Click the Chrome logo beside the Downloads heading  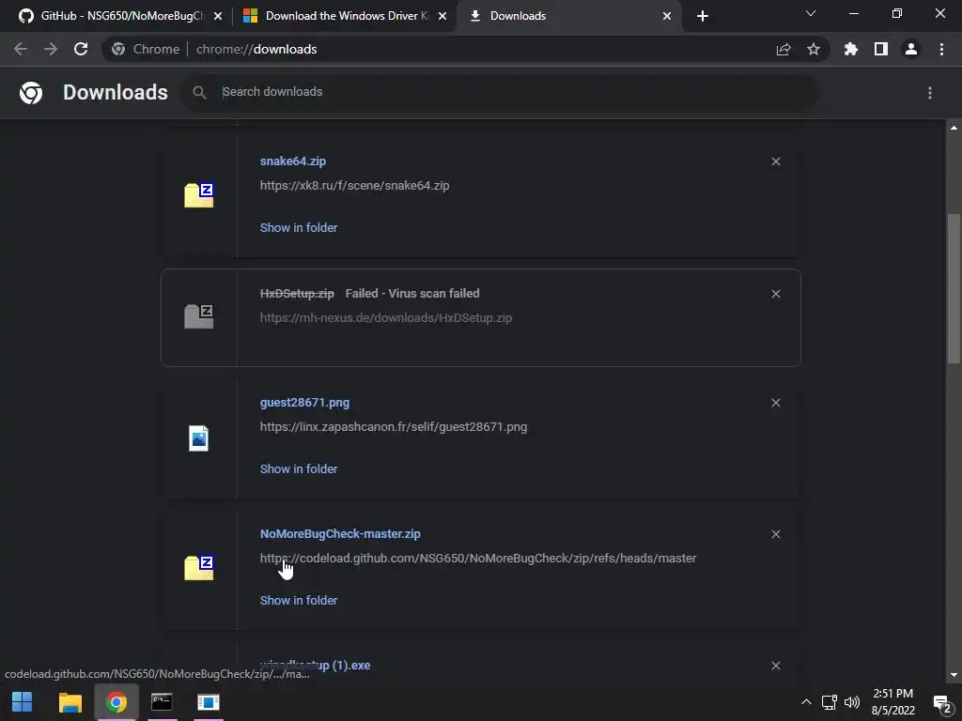click(x=31, y=93)
